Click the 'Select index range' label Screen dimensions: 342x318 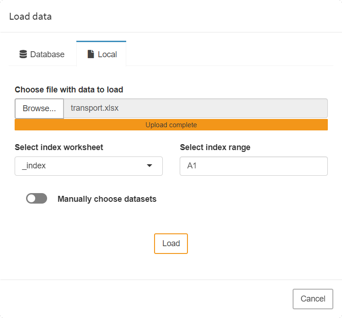(215, 147)
